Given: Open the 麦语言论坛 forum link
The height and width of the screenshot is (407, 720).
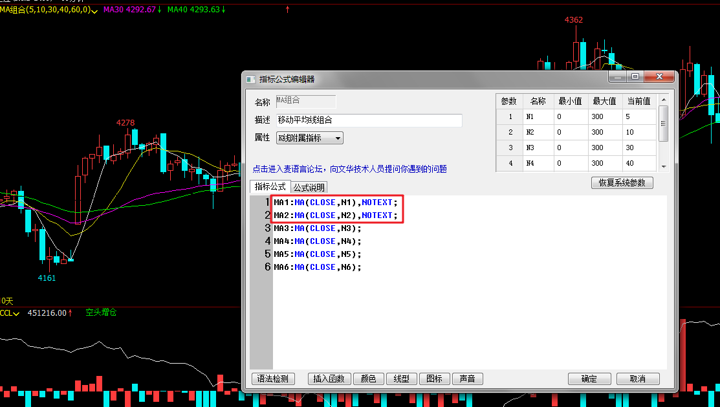Looking at the screenshot, I should coord(349,169).
